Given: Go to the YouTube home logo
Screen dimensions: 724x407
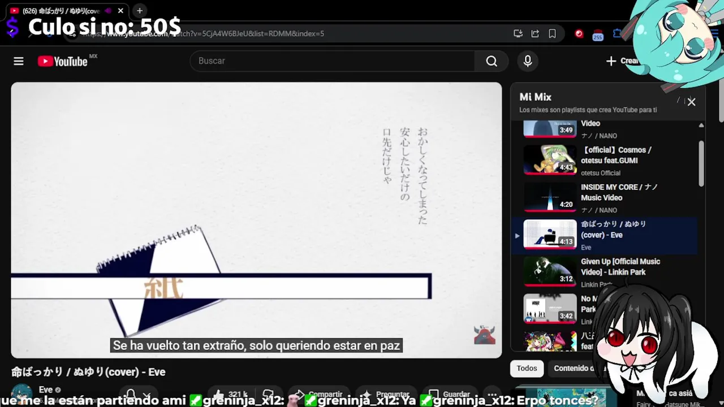Looking at the screenshot, I should pyautogui.click(x=63, y=61).
